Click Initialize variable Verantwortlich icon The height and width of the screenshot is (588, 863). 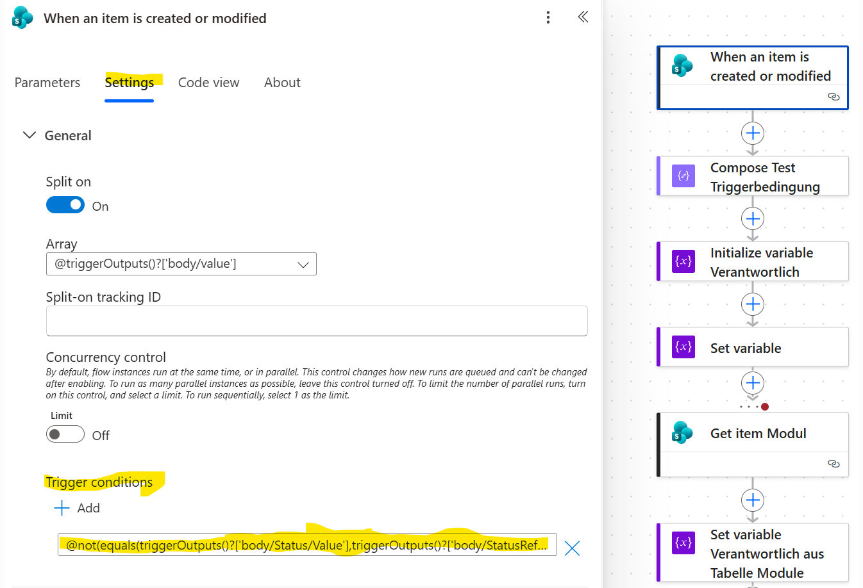(683, 261)
